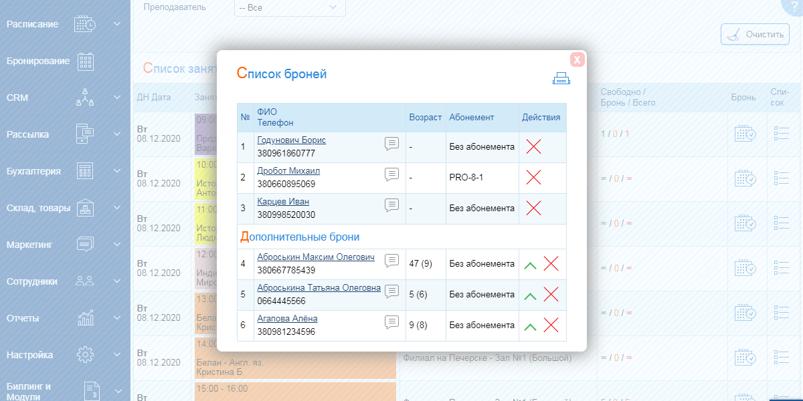803x401 pixels.
Task: Promote Аброськин Максим with green up arrow
Action: click(531, 265)
